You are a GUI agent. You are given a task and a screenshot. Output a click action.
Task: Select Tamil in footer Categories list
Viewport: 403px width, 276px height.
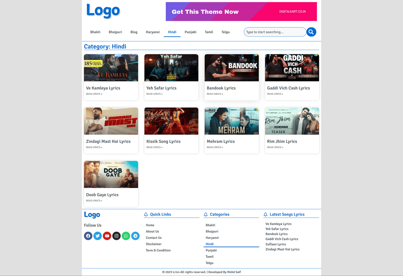click(x=210, y=257)
